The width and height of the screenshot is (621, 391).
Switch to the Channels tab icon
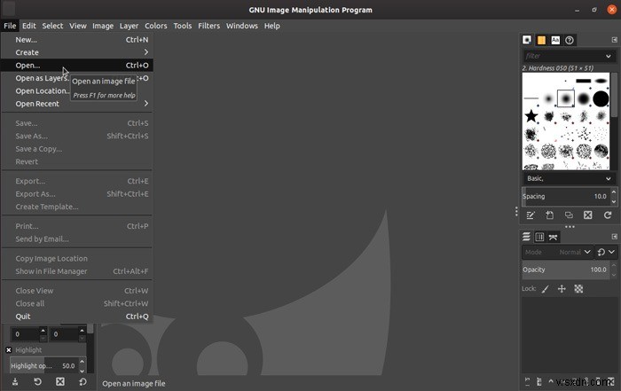point(539,237)
